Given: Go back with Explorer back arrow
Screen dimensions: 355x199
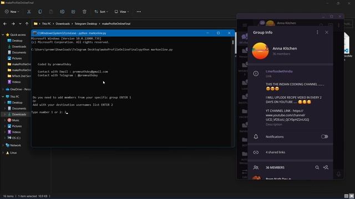Looking at the screenshot, I should (5, 24).
